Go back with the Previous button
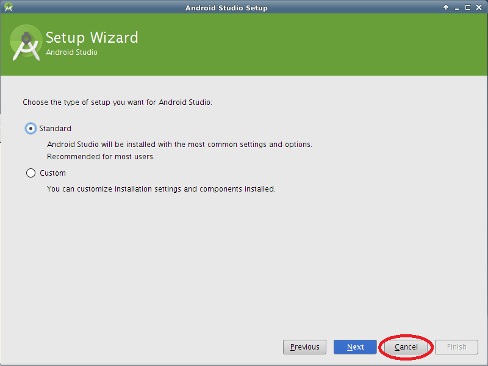Viewport: 488px width, 366px height. (x=304, y=347)
